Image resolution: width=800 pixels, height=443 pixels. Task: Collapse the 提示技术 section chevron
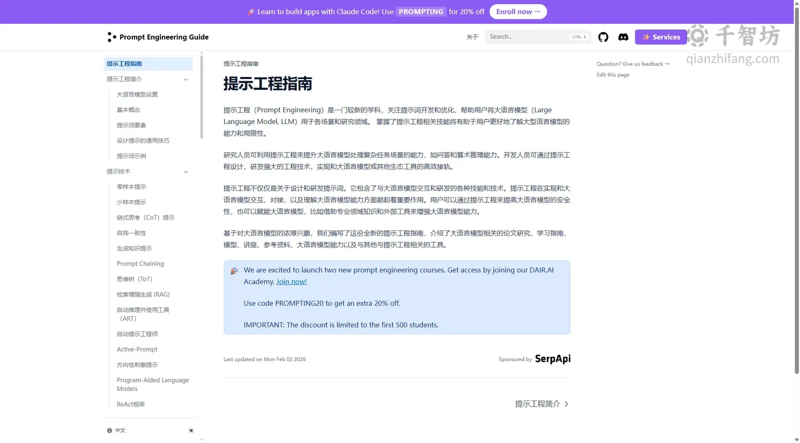tap(186, 172)
